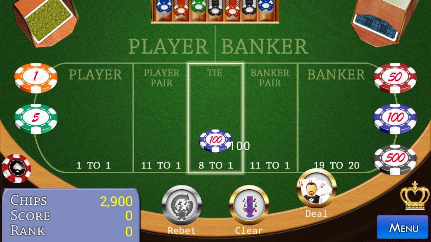Screen dimensions: 431x242
Task: Click the Deal dealer icon
Action: tap(316, 189)
